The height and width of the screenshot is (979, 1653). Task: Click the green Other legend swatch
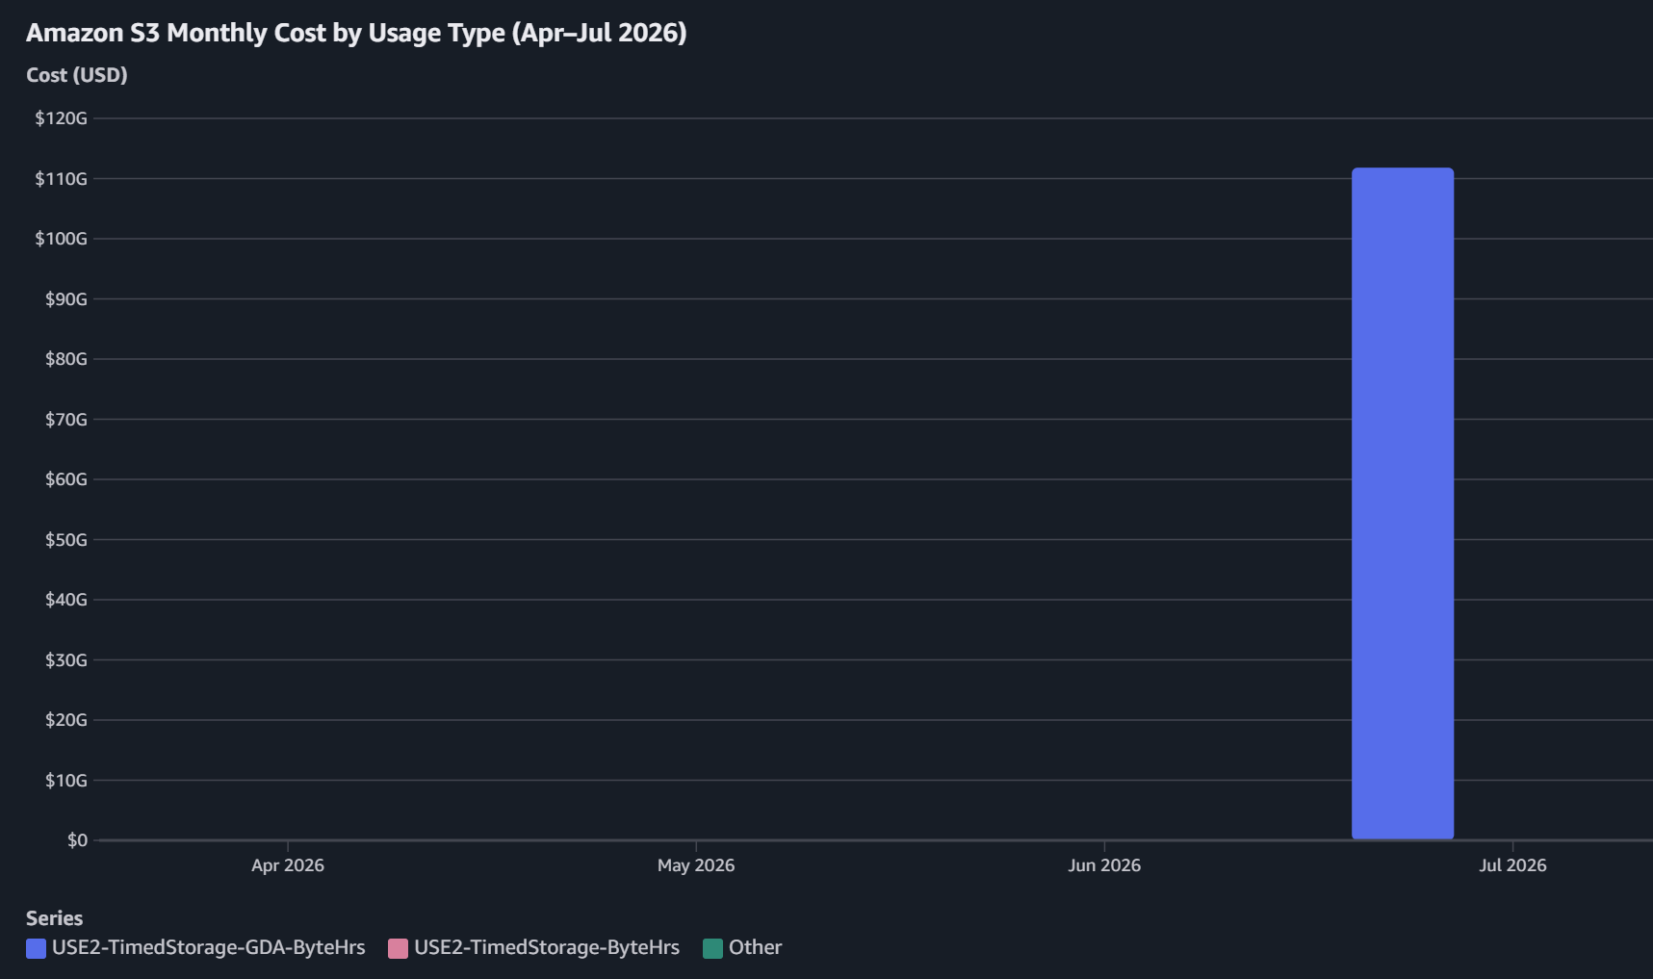(712, 948)
